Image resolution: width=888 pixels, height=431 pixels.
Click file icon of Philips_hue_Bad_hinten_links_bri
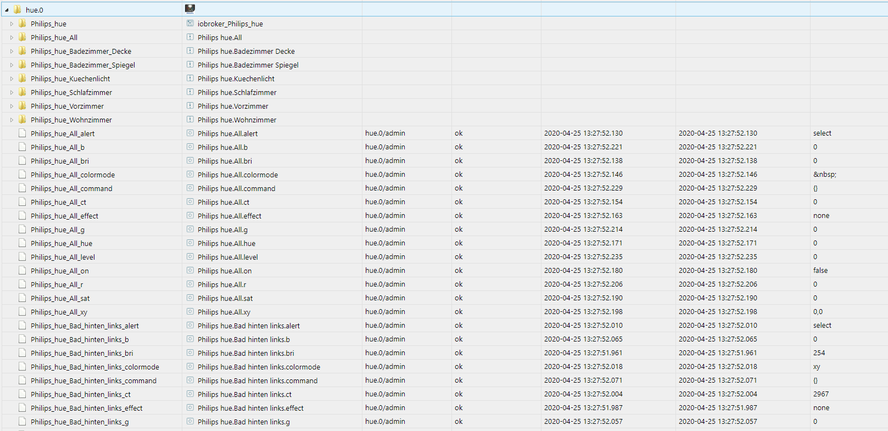click(23, 352)
